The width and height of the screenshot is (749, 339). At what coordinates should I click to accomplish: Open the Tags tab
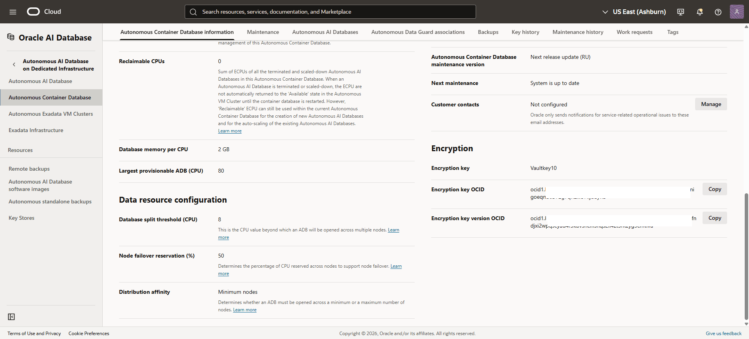pos(672,32)
